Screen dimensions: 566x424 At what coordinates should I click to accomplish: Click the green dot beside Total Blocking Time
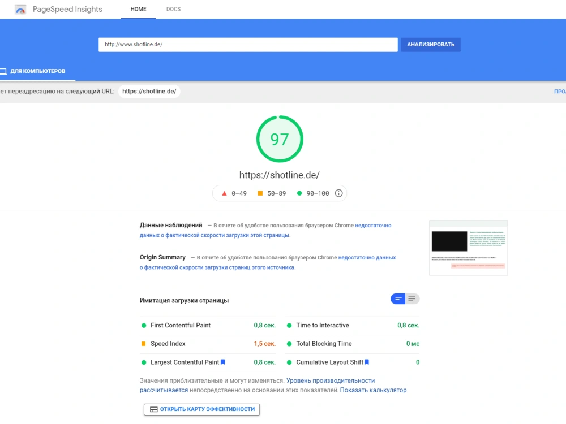tap(289, 344)
